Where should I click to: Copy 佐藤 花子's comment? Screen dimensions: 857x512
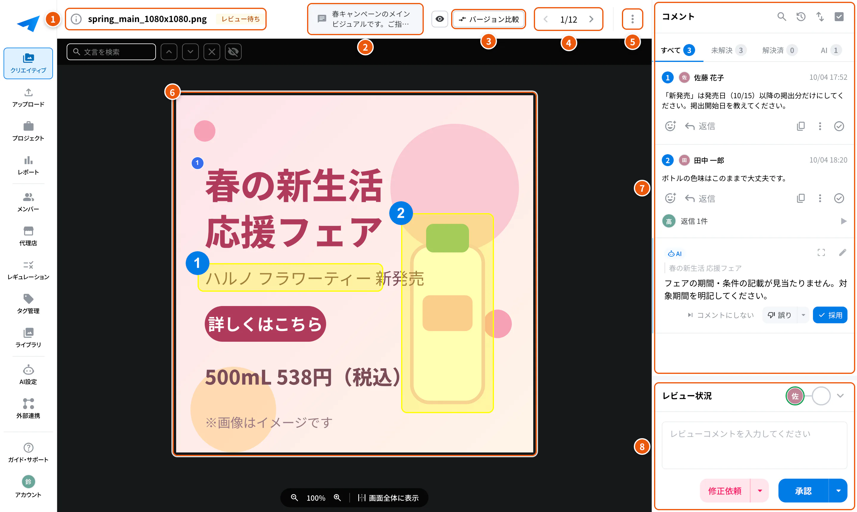point(800,126)
